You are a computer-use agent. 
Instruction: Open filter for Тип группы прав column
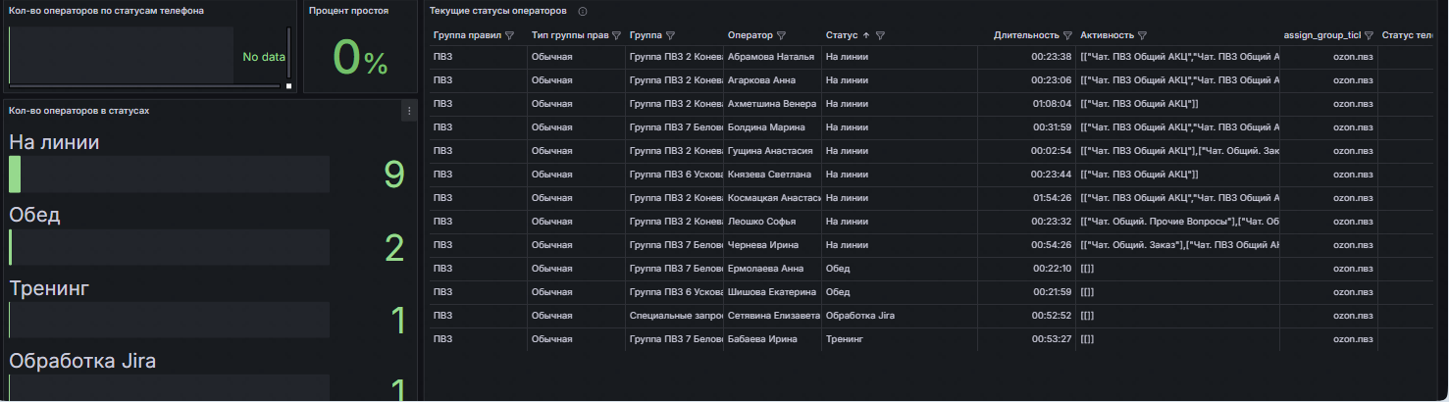pyautogui.click(x=616, y=35)
